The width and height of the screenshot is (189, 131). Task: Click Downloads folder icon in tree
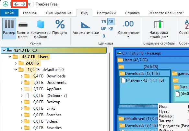point(27,76)
